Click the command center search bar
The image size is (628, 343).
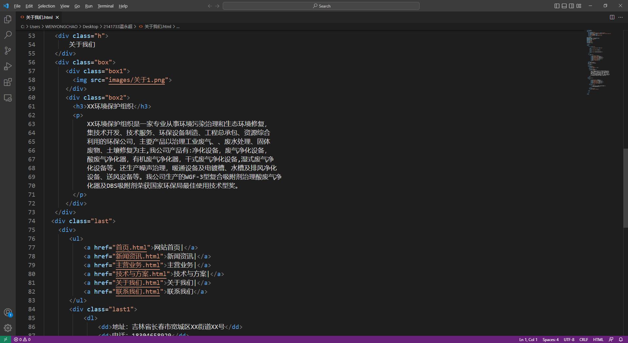point(321,6)
